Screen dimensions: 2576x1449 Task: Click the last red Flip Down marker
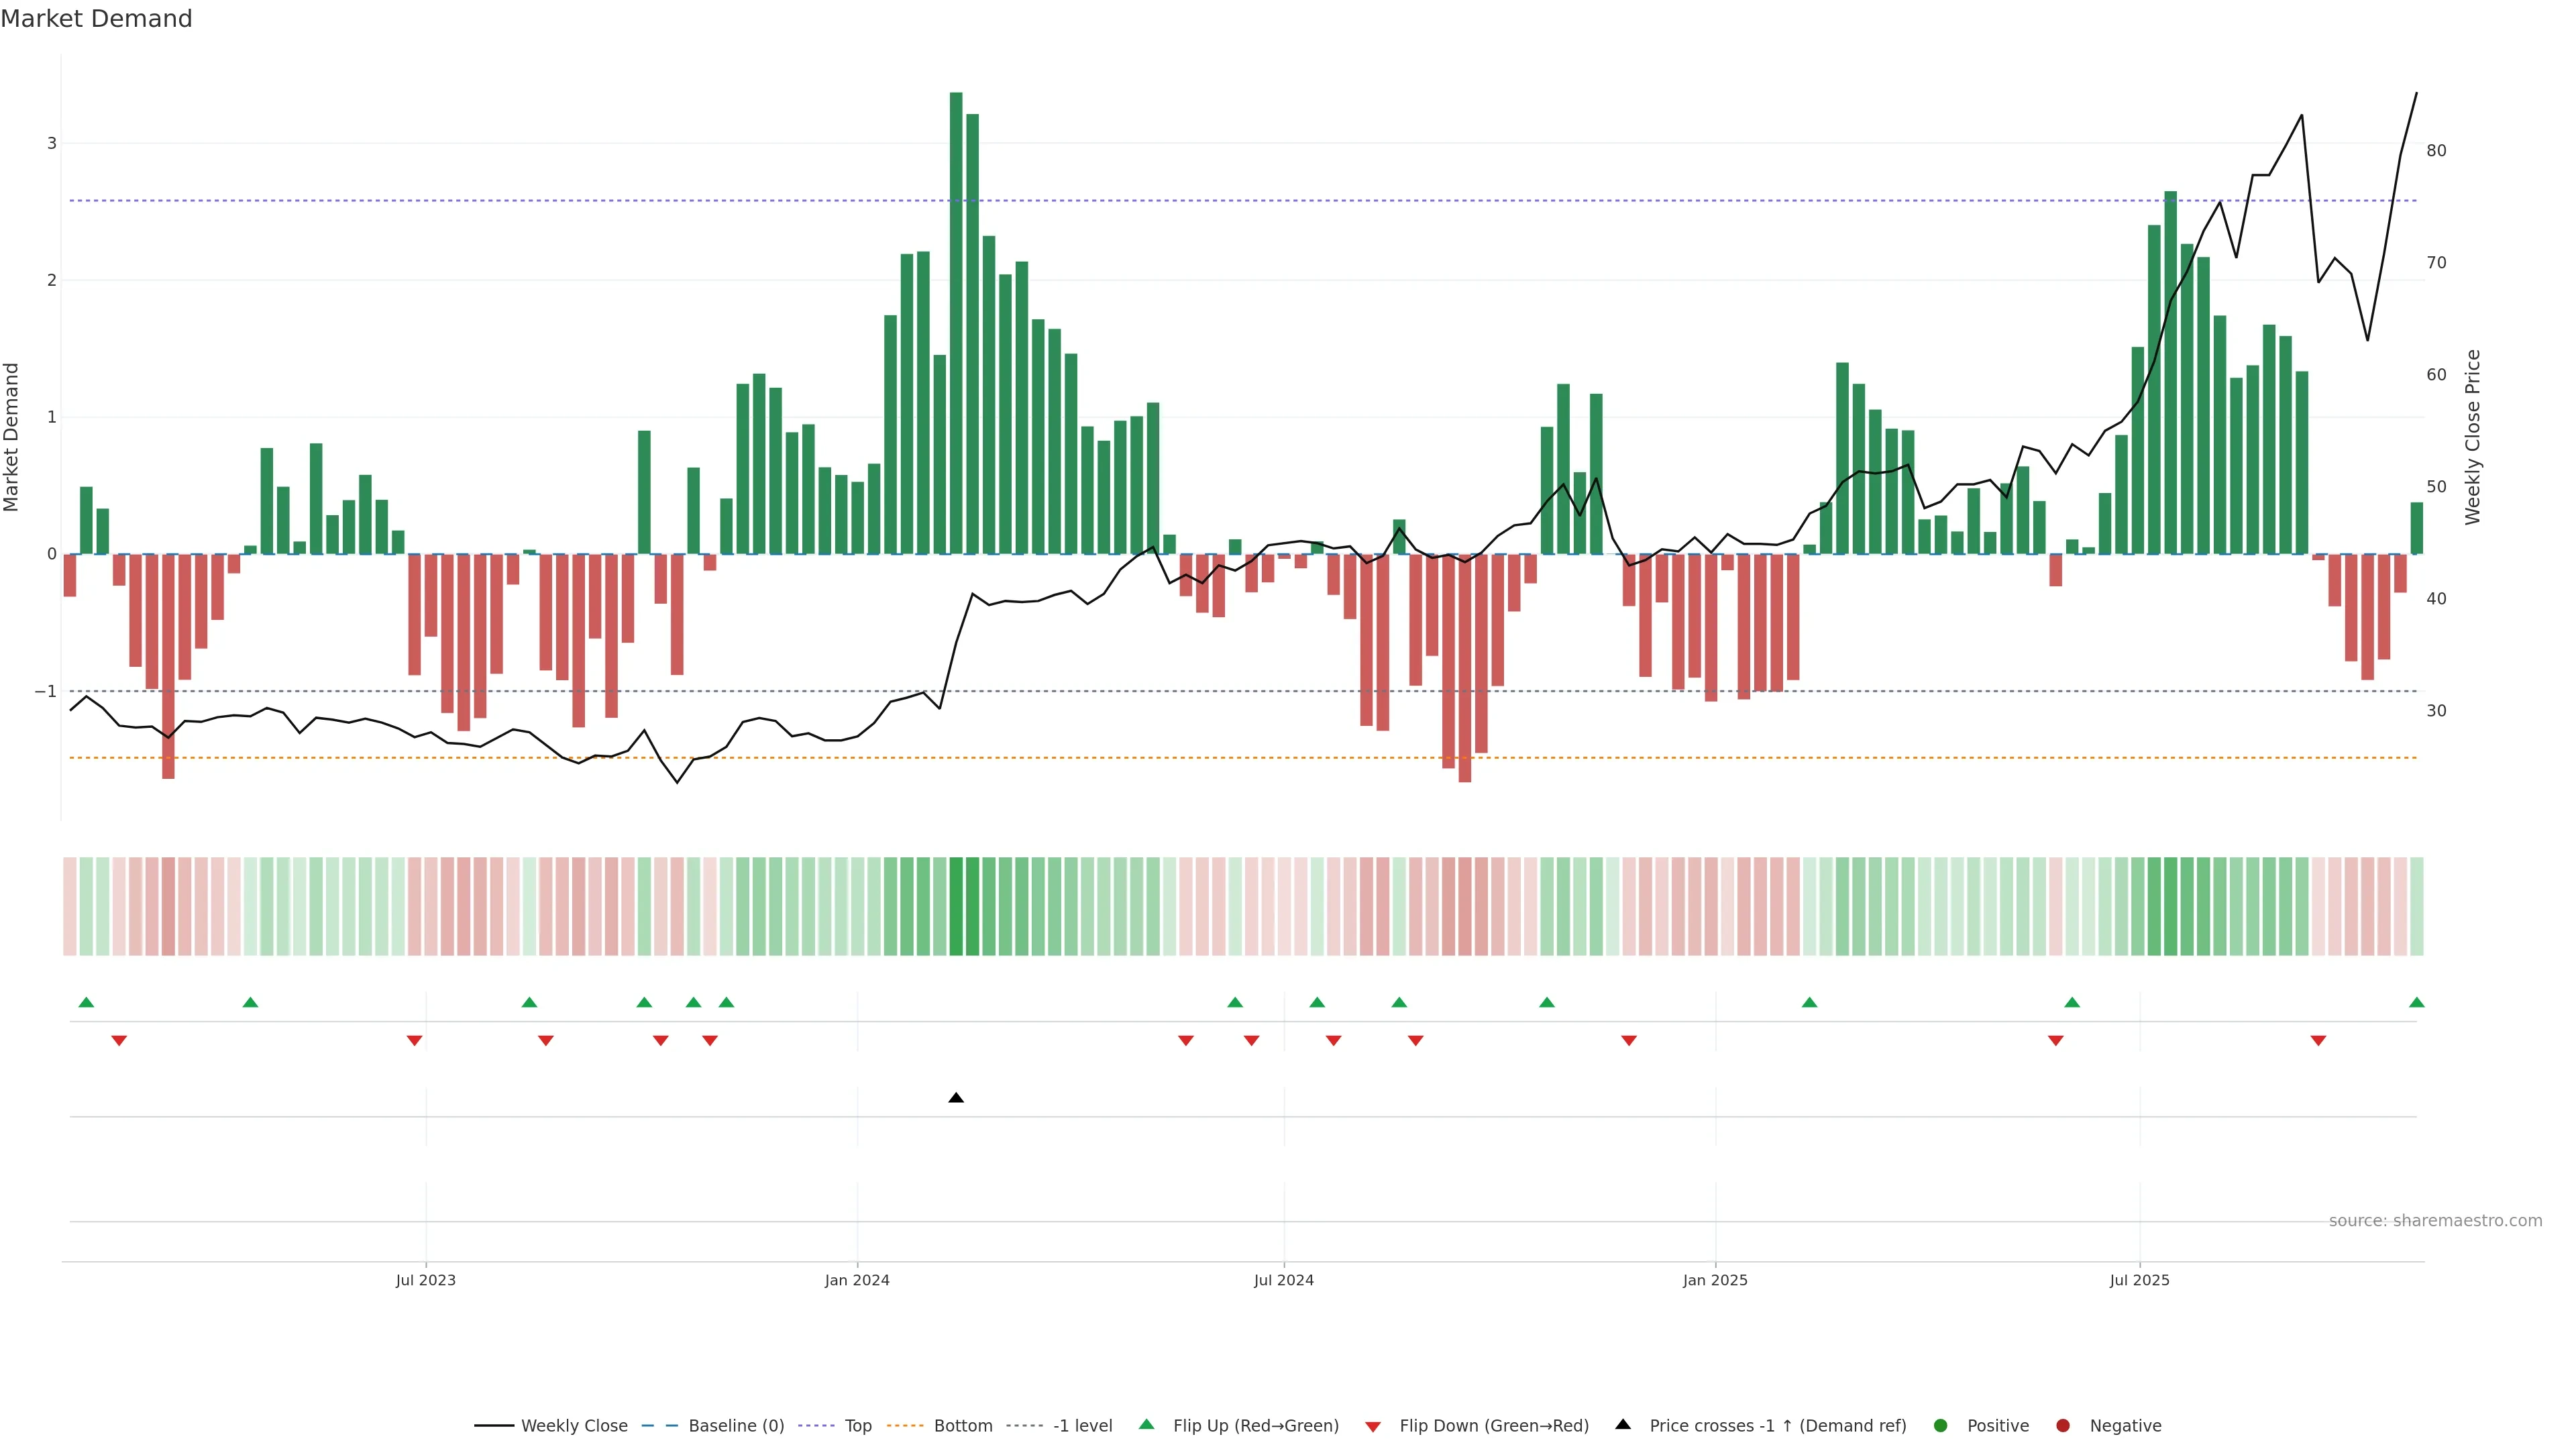point(2318,1041)
